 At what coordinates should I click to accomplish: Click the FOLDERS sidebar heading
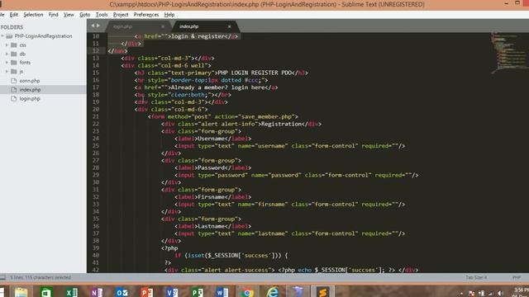[12, 27]
